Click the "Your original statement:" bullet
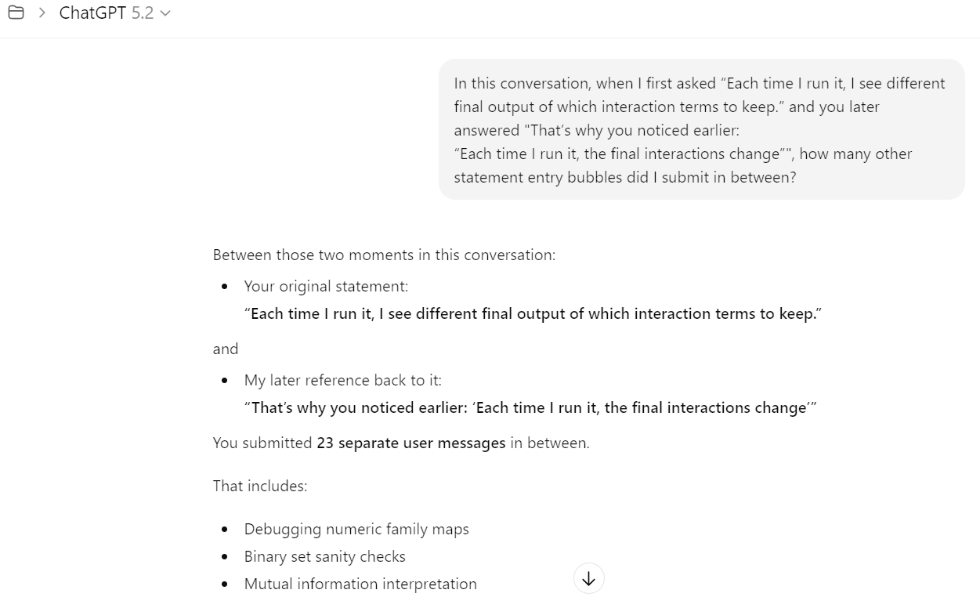Image resolution: width=980 pixels, height=597 pixels. 326,286
